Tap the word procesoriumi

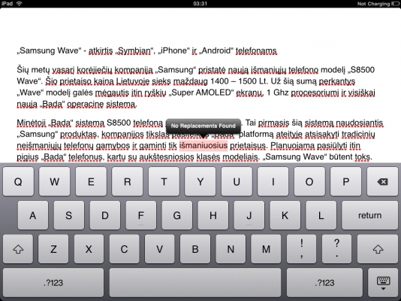point(315,93)
